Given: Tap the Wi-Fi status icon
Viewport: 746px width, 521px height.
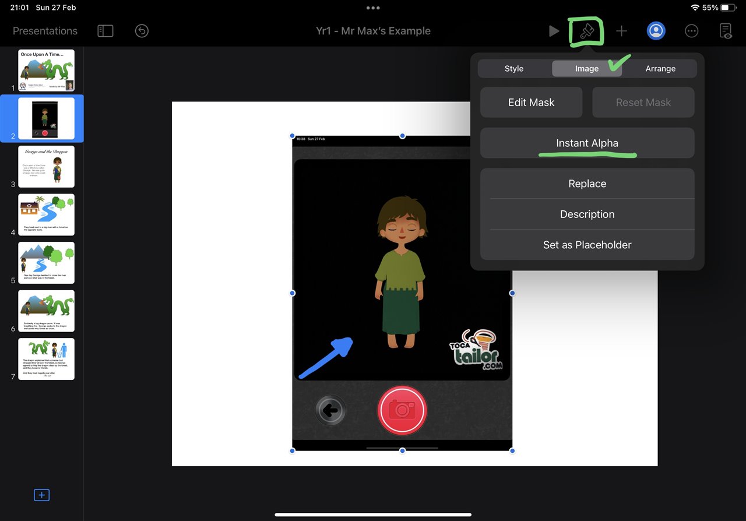Looking at the screenshot, I should pyautogui.click(x=695, y=8).
